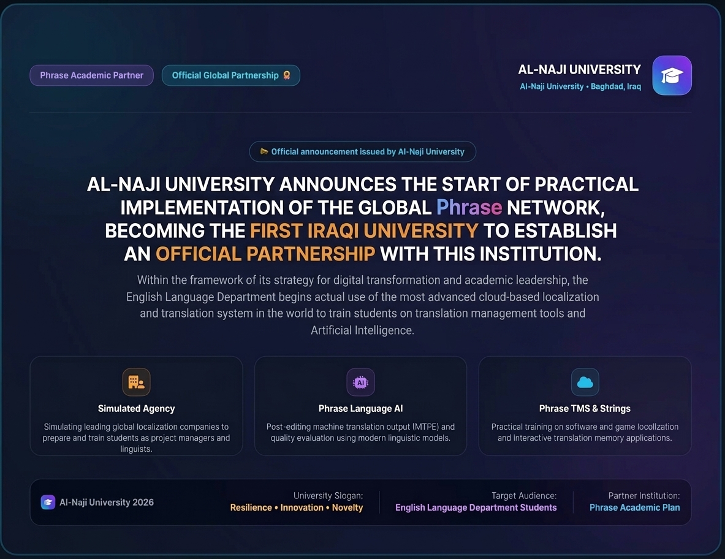The height and width of the screenshot is (559, 725).
Task: Click the University Slogan label
Action: [328, 496]
